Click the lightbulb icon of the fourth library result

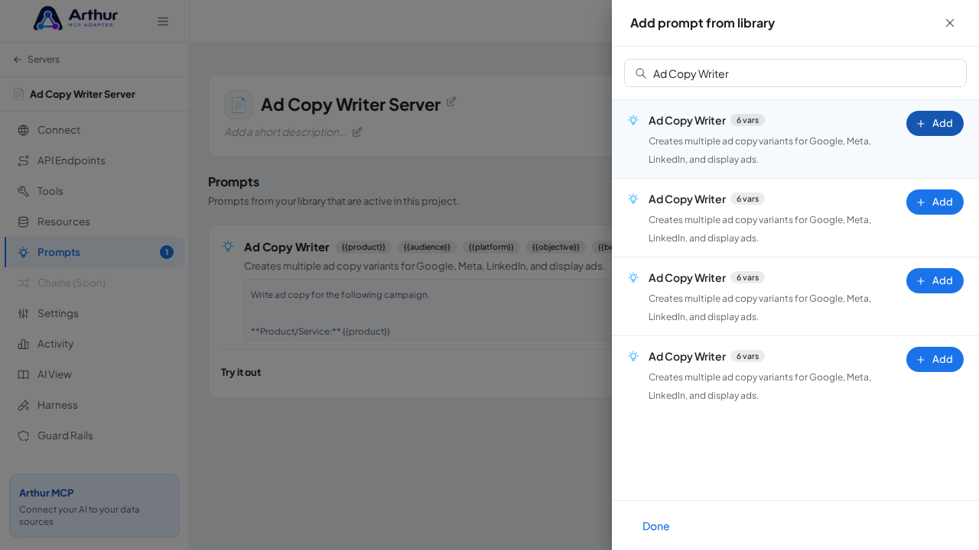(x=633, y=356)
